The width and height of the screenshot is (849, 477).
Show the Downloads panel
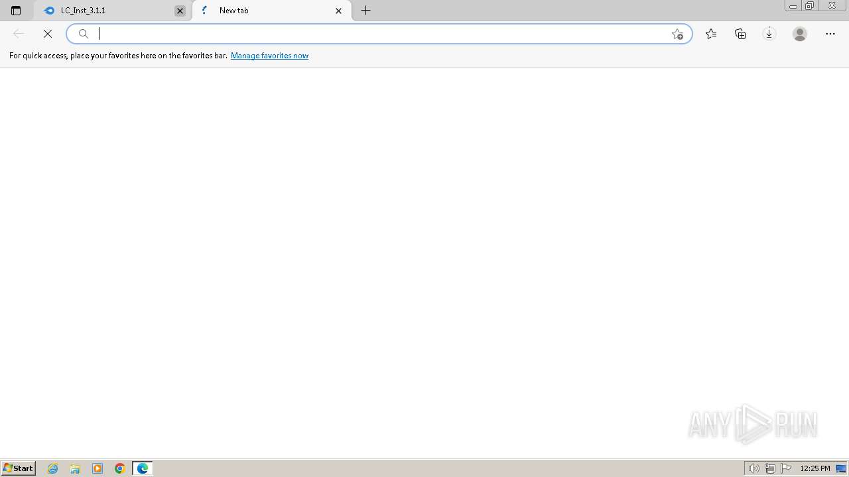coord(769,34)
